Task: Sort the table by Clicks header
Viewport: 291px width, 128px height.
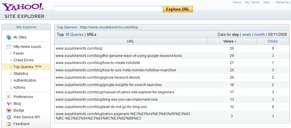Action: coord(273,41)
